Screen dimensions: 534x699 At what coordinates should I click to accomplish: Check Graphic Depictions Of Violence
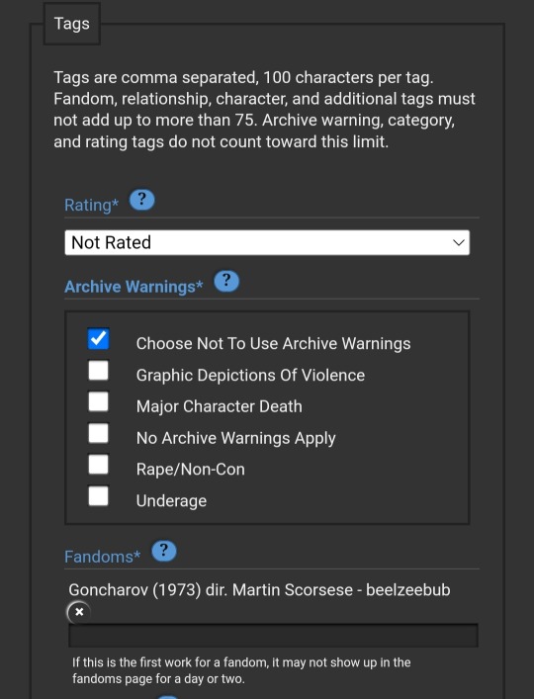[98, 370]
